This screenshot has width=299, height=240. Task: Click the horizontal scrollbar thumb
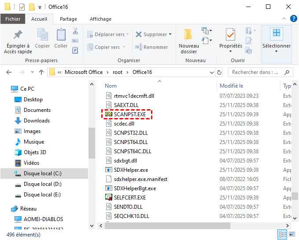[x=167, y=226]
